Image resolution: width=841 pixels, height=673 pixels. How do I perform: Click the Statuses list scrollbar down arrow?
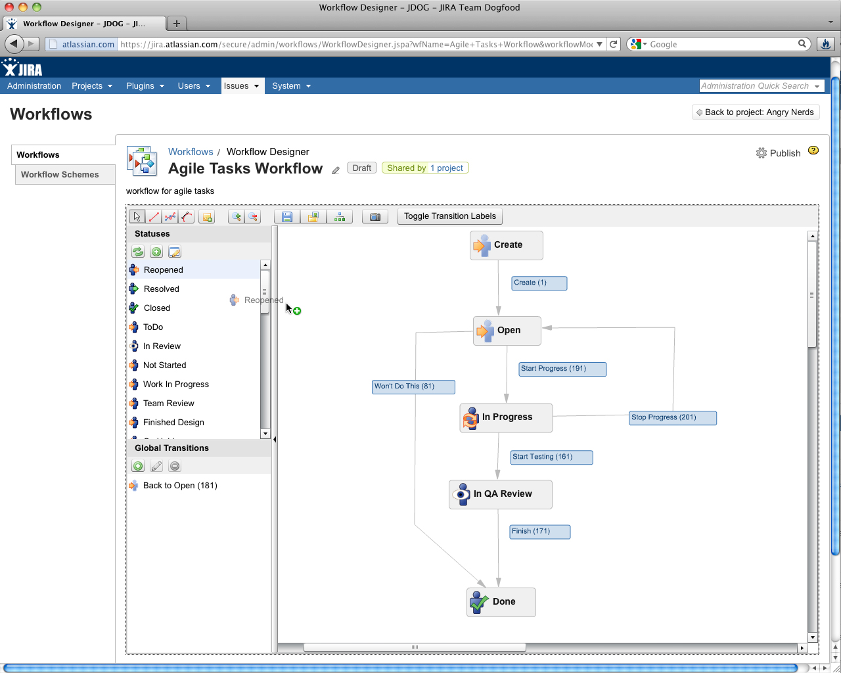pos(265,434)
